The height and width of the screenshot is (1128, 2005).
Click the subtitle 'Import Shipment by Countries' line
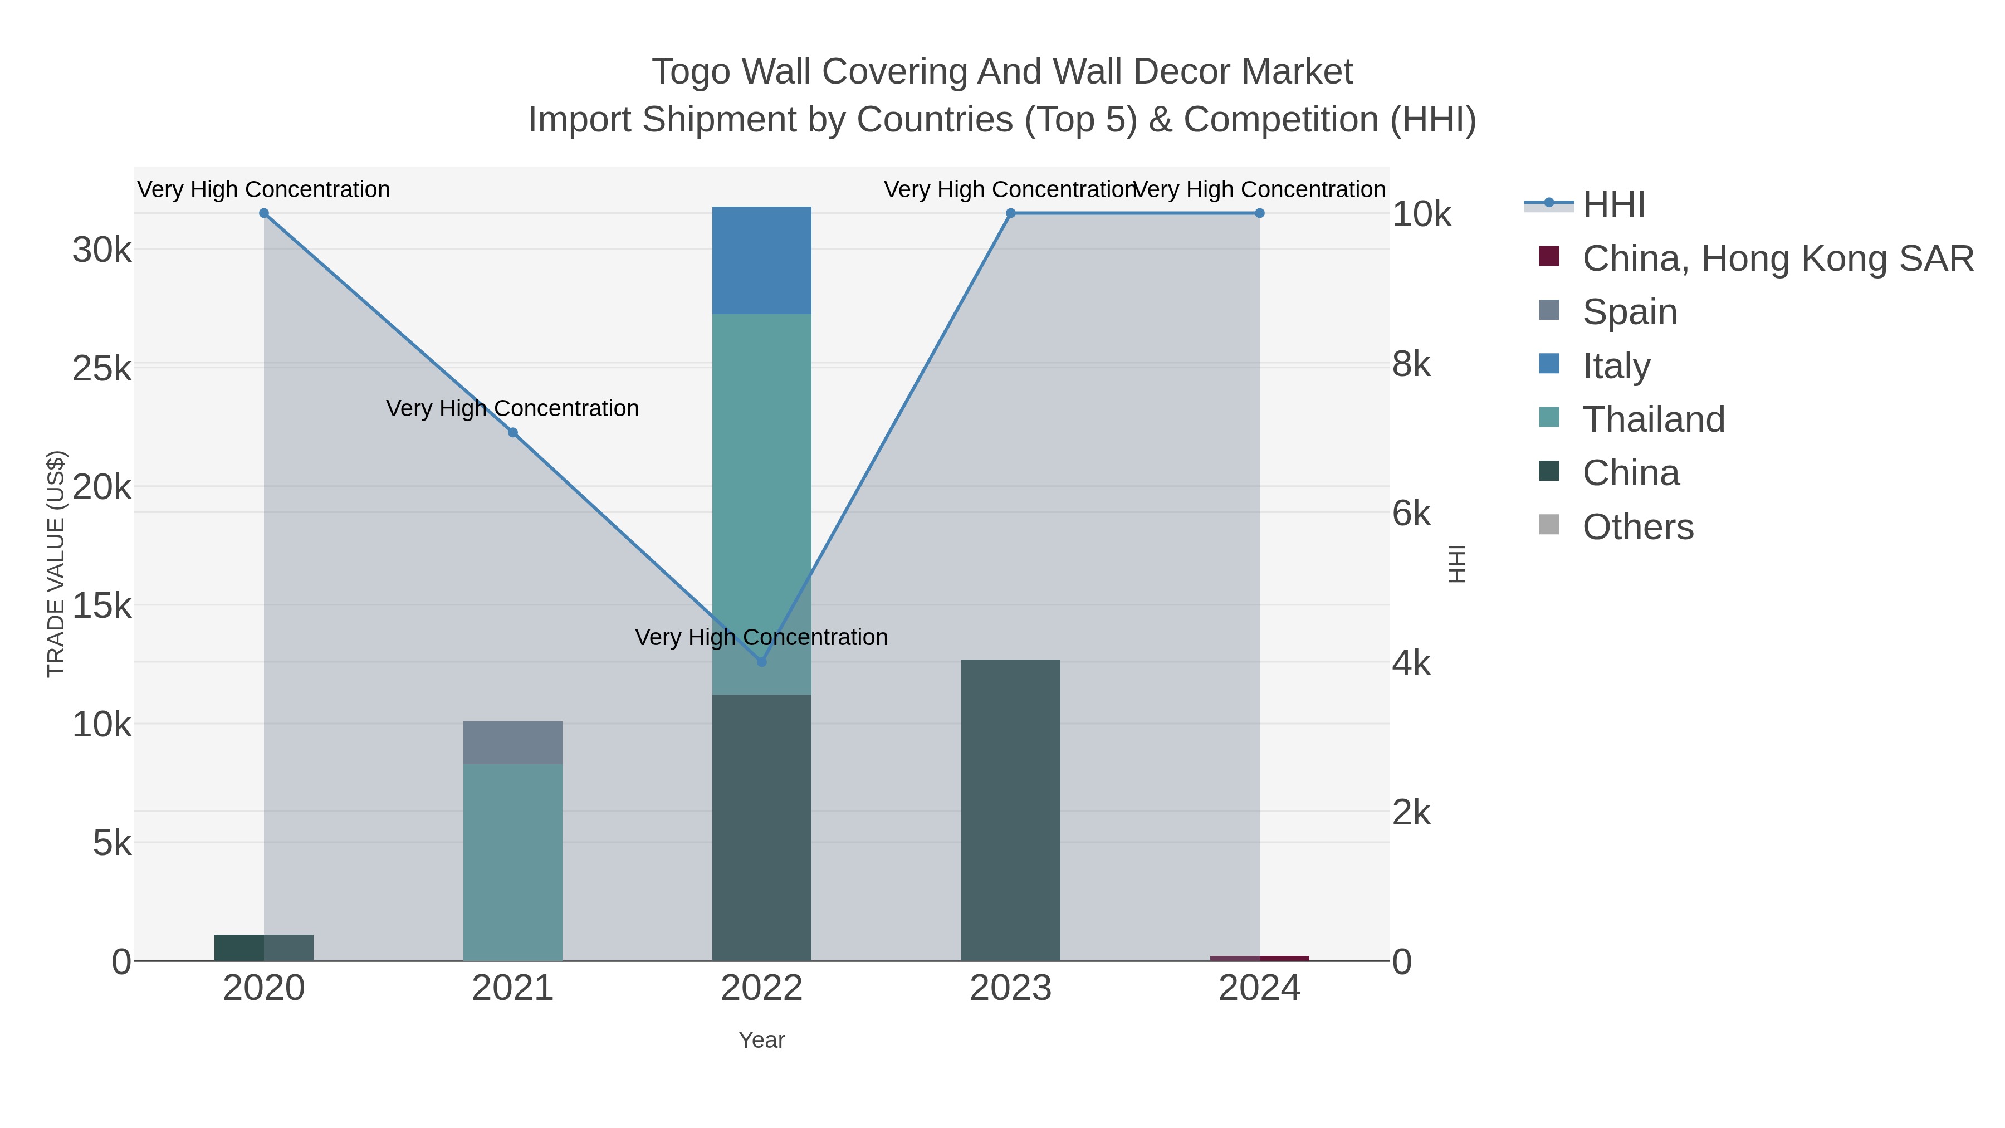pyautogui.click(x=1002, y=120)
